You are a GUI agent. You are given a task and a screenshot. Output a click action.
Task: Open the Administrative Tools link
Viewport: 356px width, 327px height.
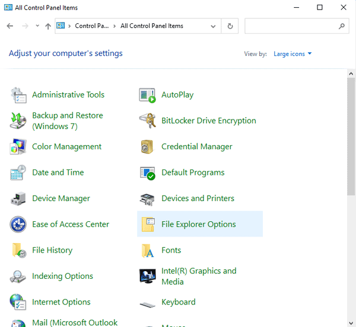tap(68, 95)
